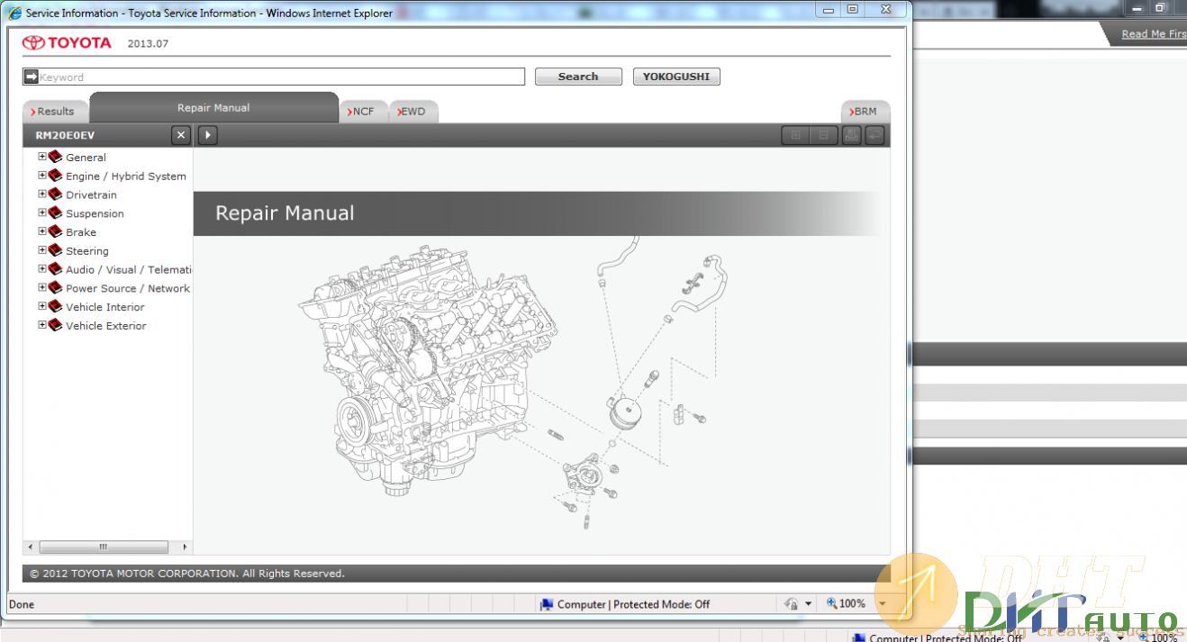
Task: Click the 2013.07 version text
Action: coord(148,43)
